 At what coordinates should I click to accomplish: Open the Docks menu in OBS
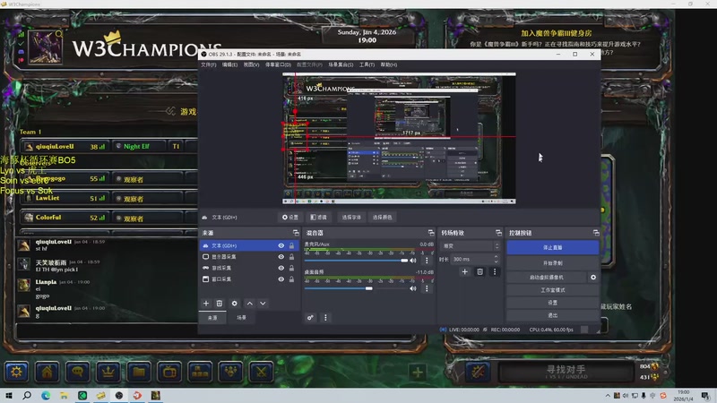pyautogui.click(x=278, y=64)
